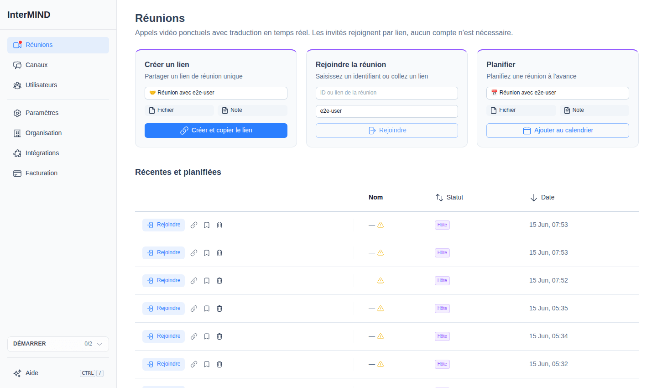Viewport: 657px width, 388px height.
Task: Open Intégrations in the sidebar
Action: (x=58, y=153)
